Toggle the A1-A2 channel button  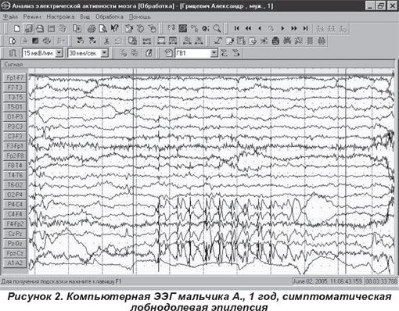pyautogui.click(x=15, y=263)
